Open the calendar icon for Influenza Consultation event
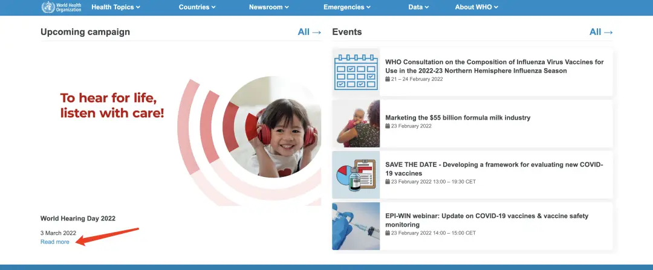Image resolution: width=653 pixels, height=270 pixels. tap(356, 72)
